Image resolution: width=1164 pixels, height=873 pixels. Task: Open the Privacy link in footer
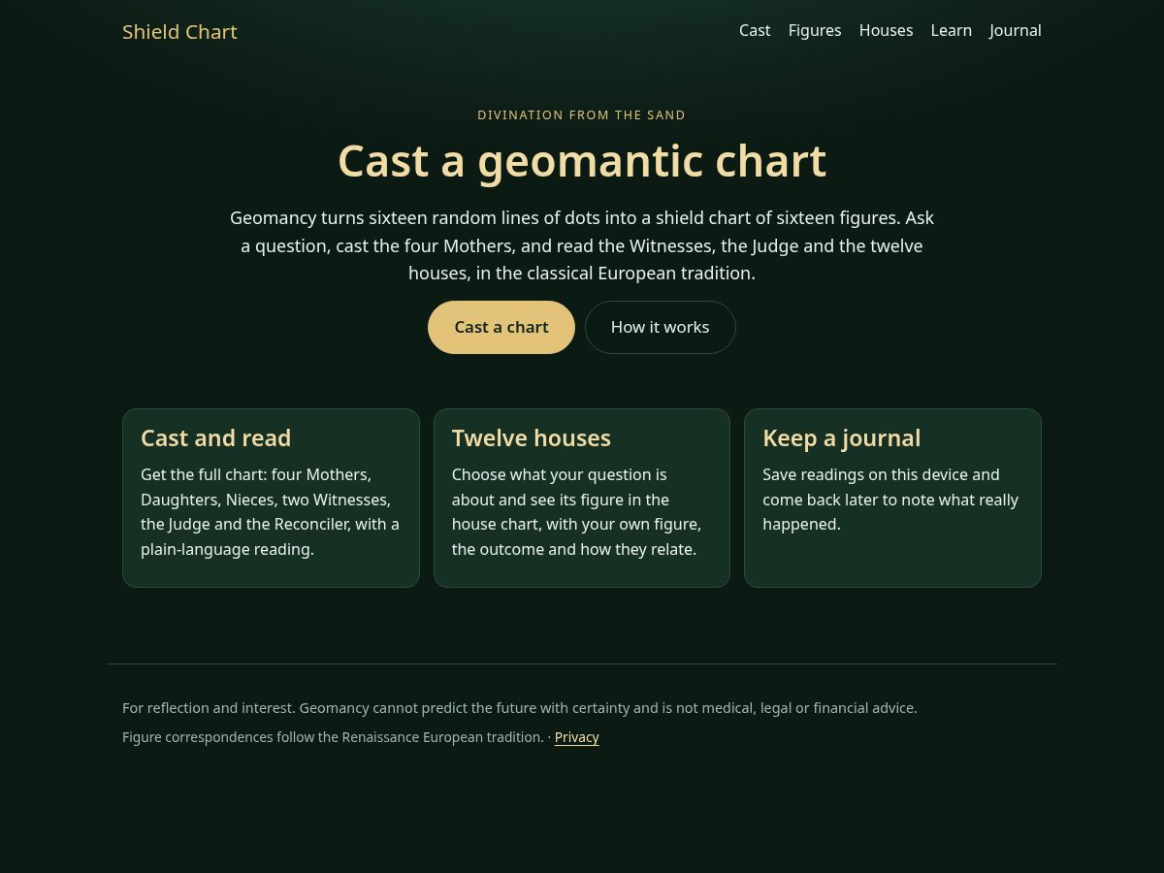click(x=577, y=737)
